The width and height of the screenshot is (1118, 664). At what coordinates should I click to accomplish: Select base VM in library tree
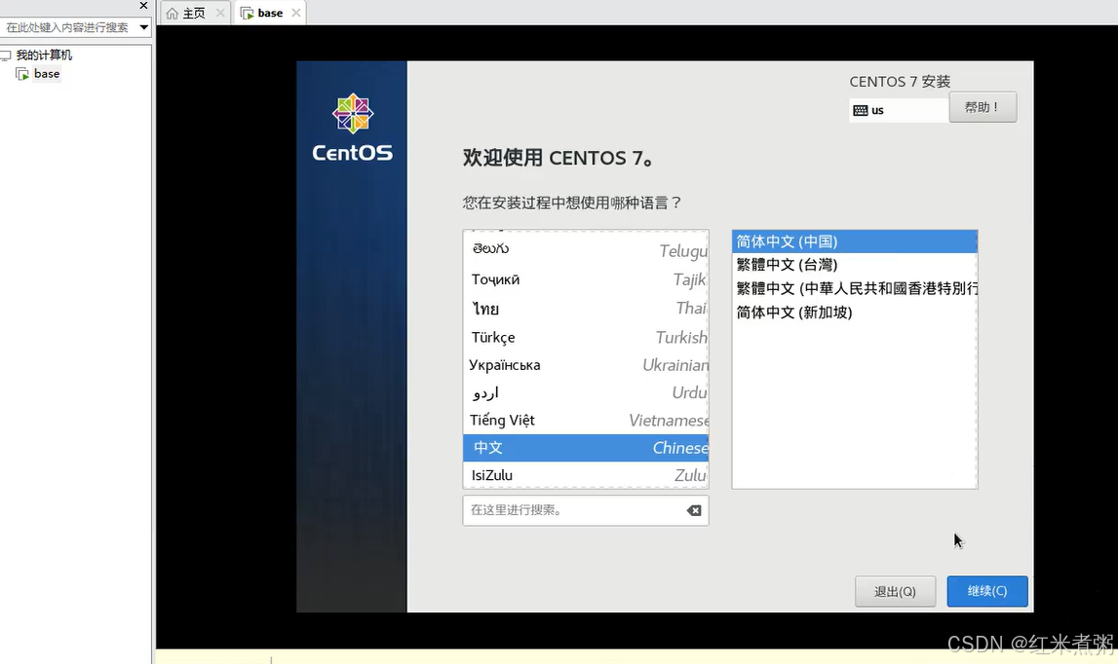[x=47, y=73]
